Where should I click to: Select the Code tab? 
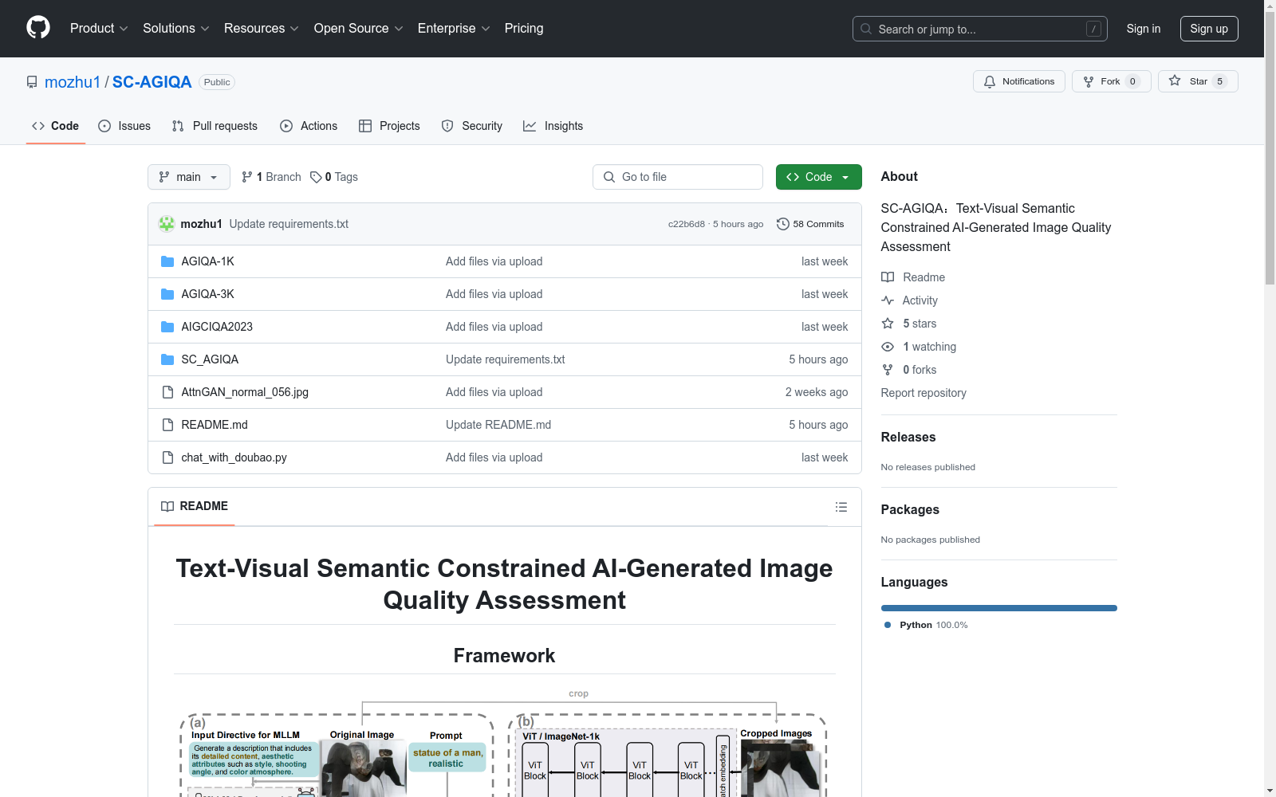56,126
